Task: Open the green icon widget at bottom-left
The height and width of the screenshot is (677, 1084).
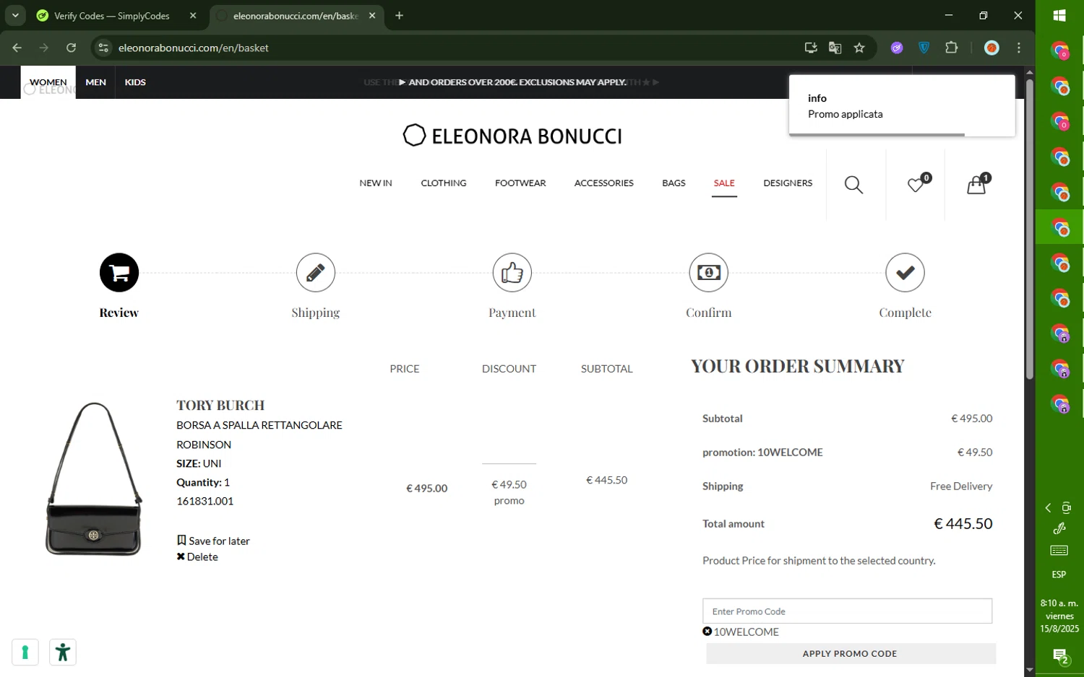Action: pos(25,652)
